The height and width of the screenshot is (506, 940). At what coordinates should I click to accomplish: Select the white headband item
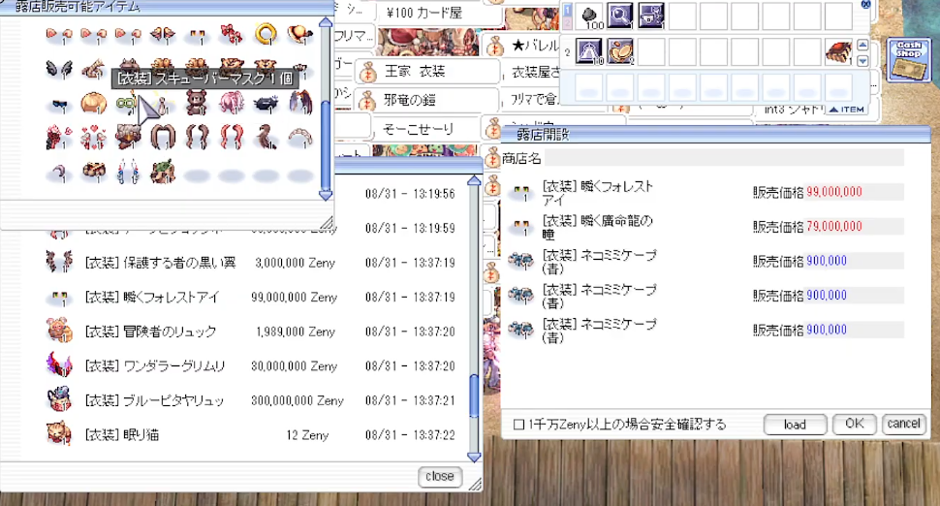point(300,139)
